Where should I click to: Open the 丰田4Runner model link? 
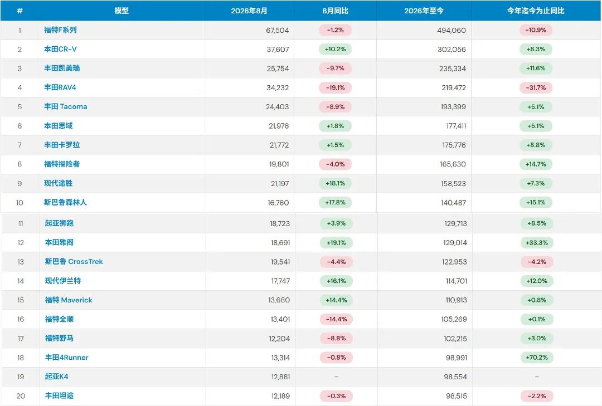click(x=66, y=358)
